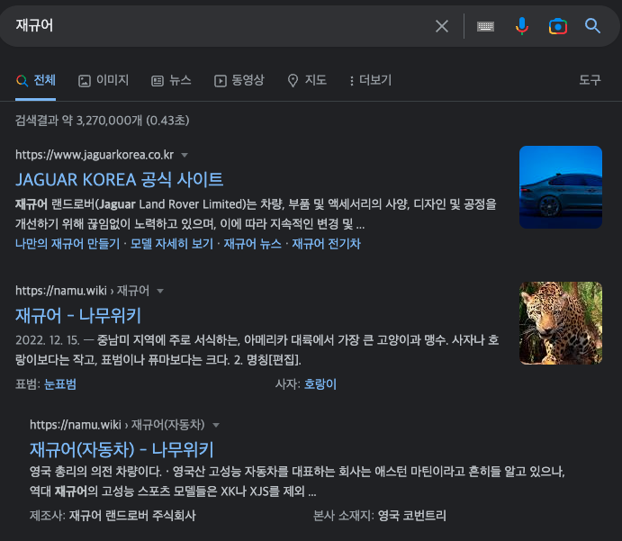
Task: Open the 도구 search tools
Action: [590, 80]
